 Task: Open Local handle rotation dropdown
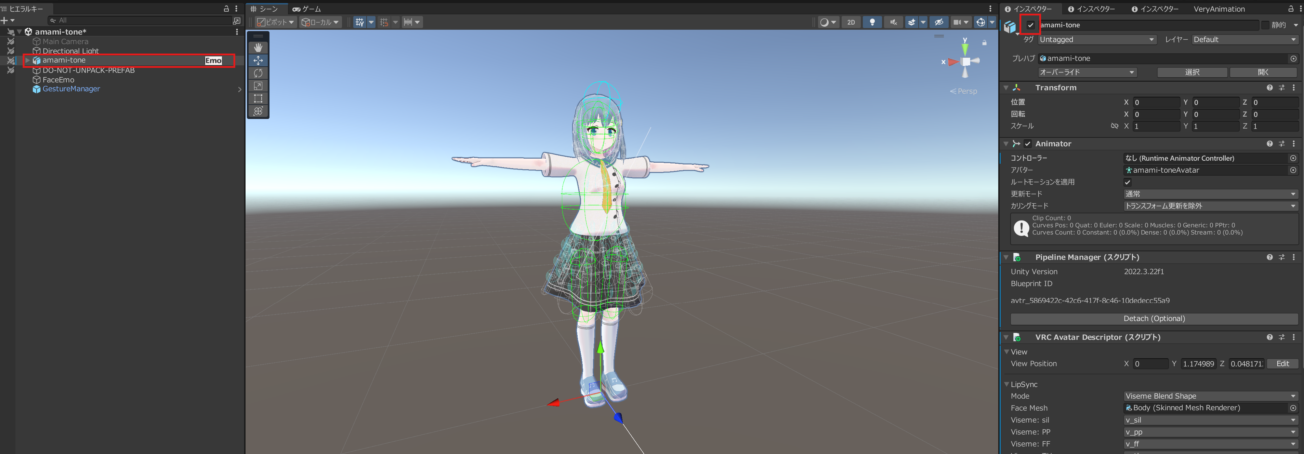pyautogui.click(x=320, y=22)
